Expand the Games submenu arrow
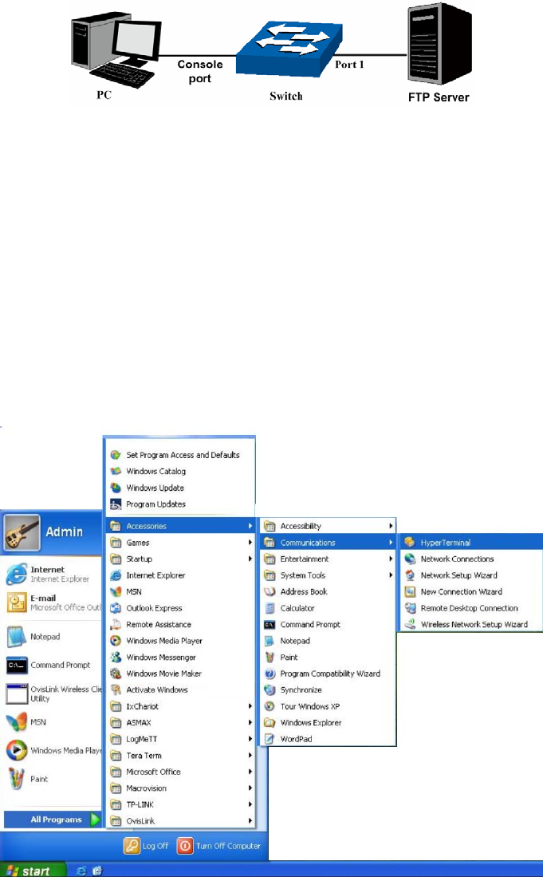The width and height of the screenshot is (543, 877). pos(250,542)
